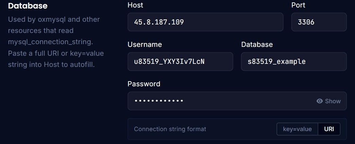The height and width of the screenshot is (144, 355).
Task: Click the bold Database section heading
Action: point(28,6)
